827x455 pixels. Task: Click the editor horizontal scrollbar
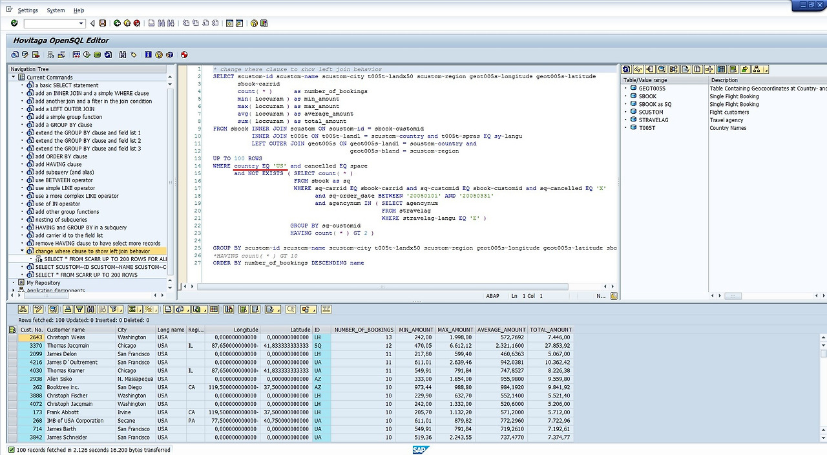382,286
